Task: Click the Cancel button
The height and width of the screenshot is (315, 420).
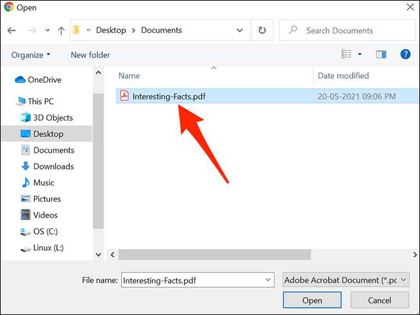Action: pyautogui.click(x=379, y=300)
